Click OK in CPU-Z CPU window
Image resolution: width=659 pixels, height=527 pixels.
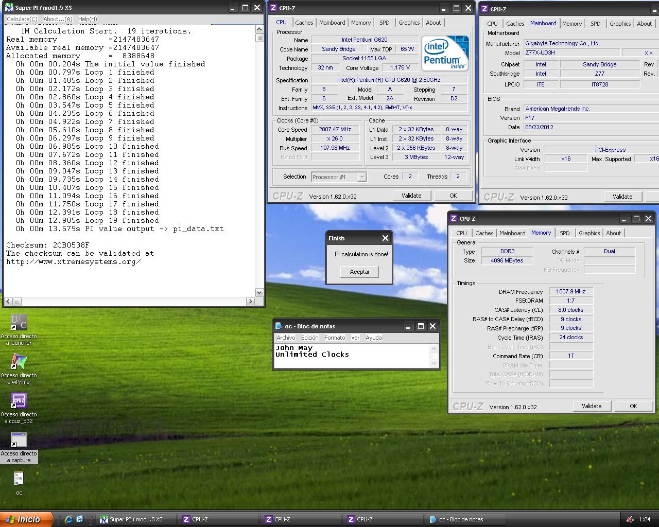[x=453, y=196]
